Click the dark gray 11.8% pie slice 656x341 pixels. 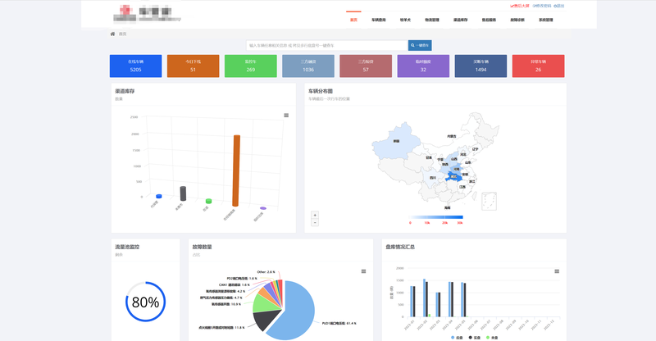pos(264,320)
